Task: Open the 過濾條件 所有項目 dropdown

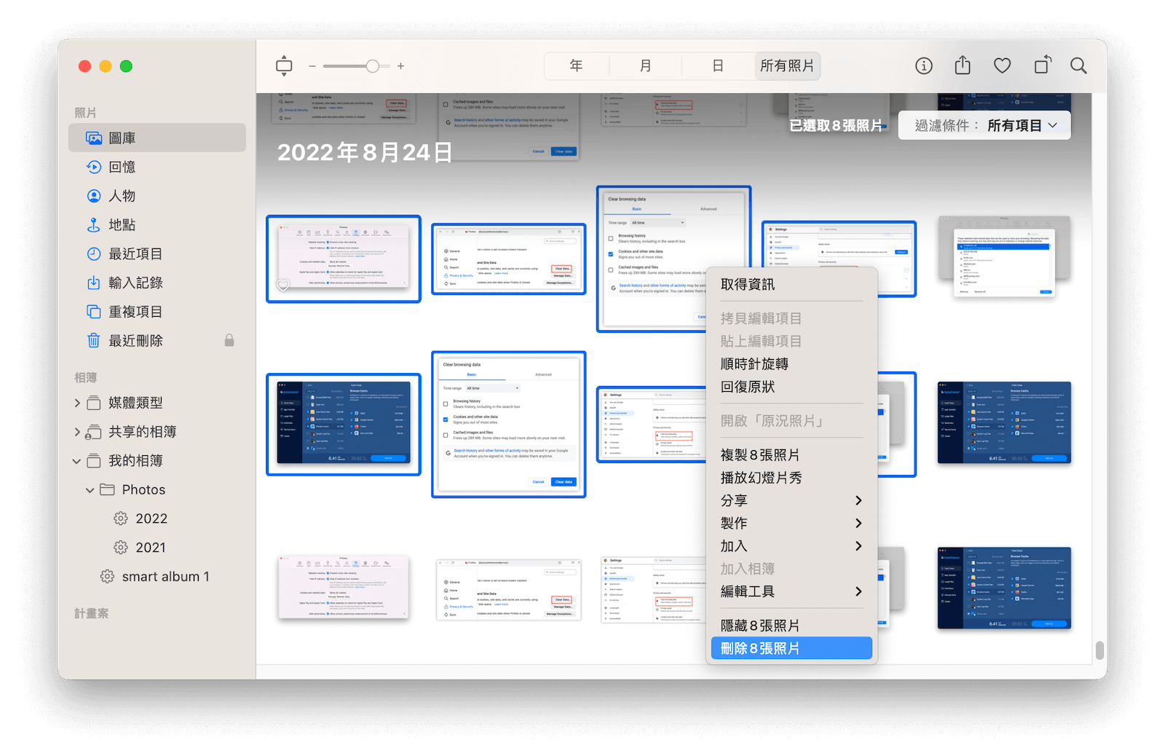Action: [984, 125]
